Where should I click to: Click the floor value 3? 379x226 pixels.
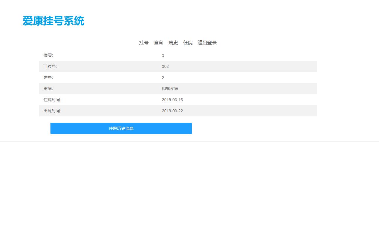163,55
